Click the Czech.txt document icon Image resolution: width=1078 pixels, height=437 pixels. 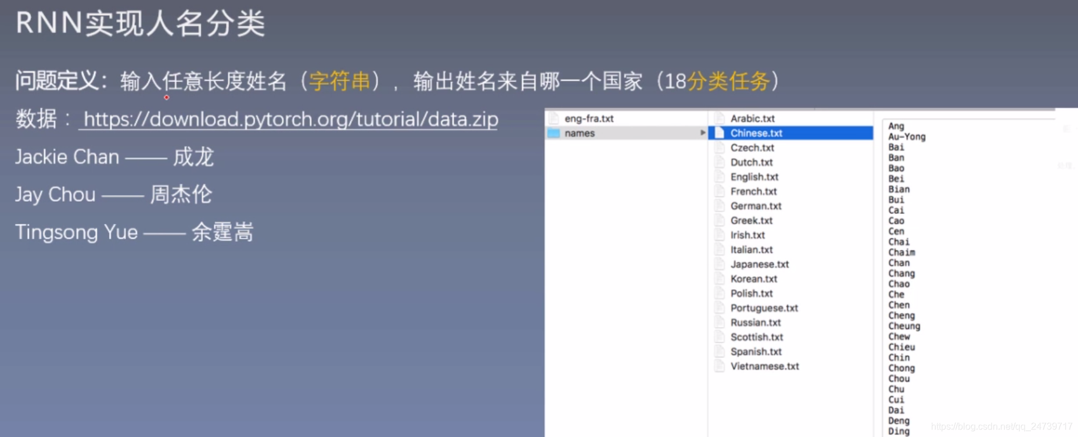click(720, 148)
